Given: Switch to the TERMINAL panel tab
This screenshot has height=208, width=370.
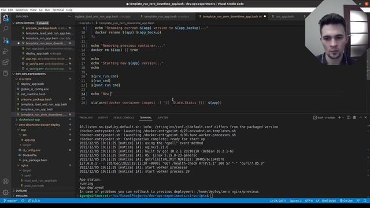Looking at the screenshot, I should (145, 117).
